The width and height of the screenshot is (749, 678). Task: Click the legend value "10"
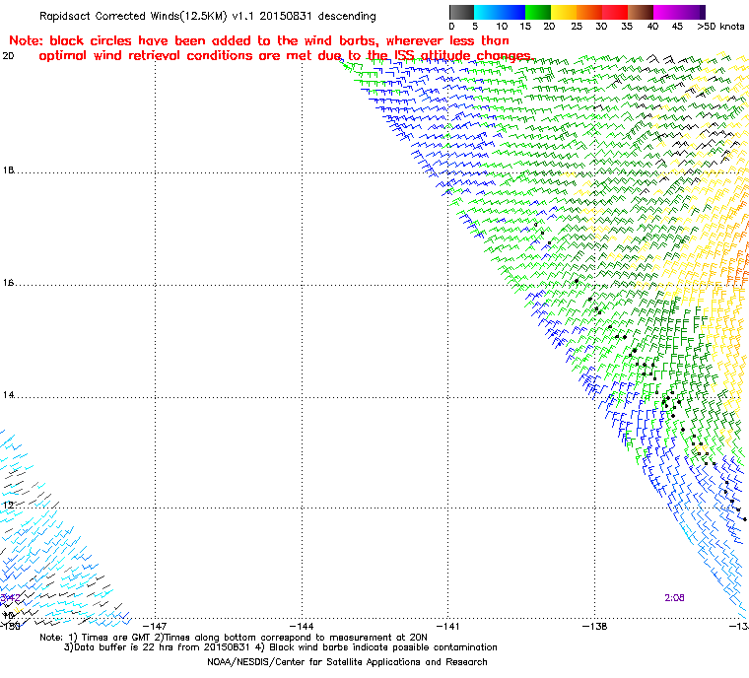pyautogui.click(x=502, y=27)
